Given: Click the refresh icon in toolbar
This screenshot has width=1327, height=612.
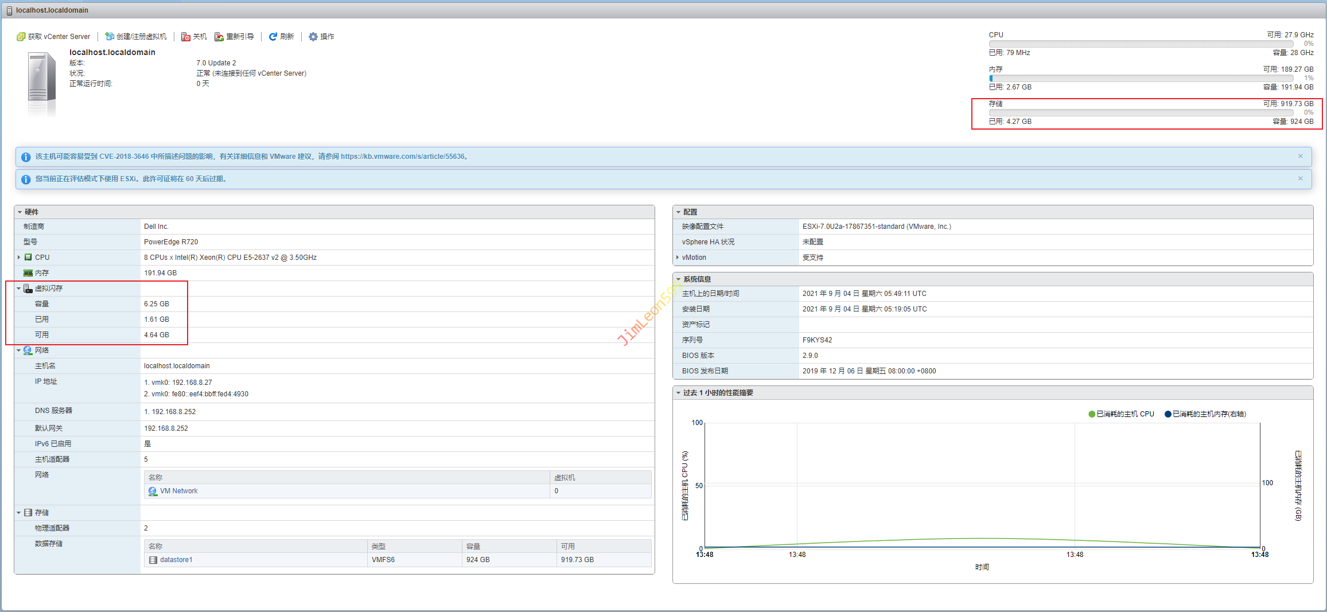Looking at the screenshot, I should pyautogui.click(x=273, y=37).
